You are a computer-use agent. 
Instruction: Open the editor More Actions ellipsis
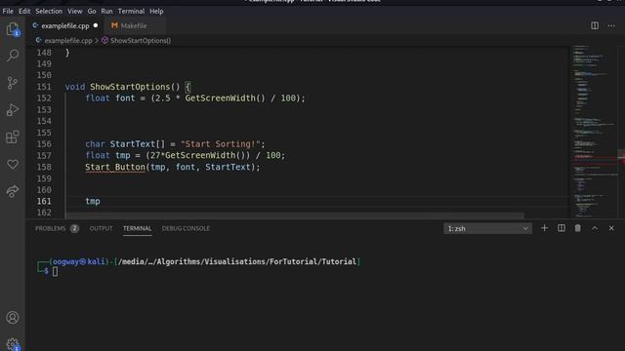coord(611,26)
